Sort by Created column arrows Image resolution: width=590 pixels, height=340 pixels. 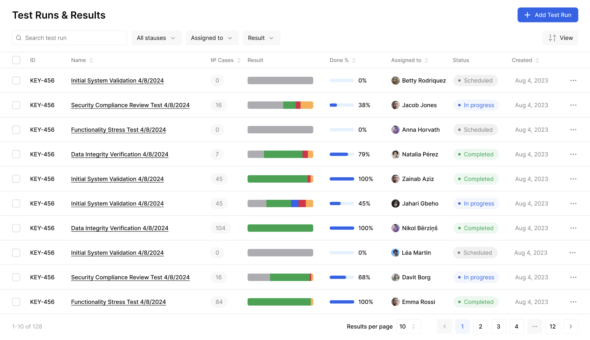click(537, 60)
